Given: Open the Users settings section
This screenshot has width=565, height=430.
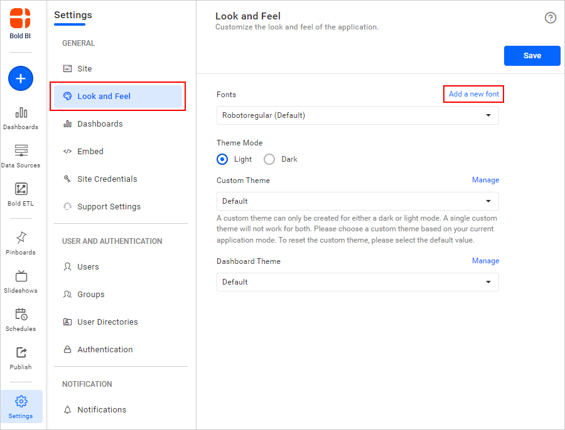Looking at the screenshot, I should [x=88, y=266].
